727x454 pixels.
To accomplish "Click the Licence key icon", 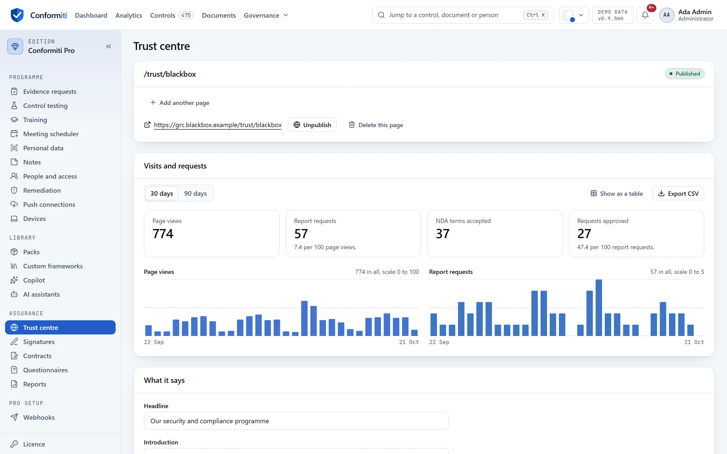I will pyautogui.click(x=14, y=444).
